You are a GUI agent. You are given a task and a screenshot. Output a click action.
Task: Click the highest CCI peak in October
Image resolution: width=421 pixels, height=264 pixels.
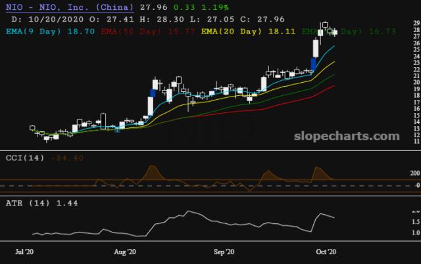tap(319, 169)
